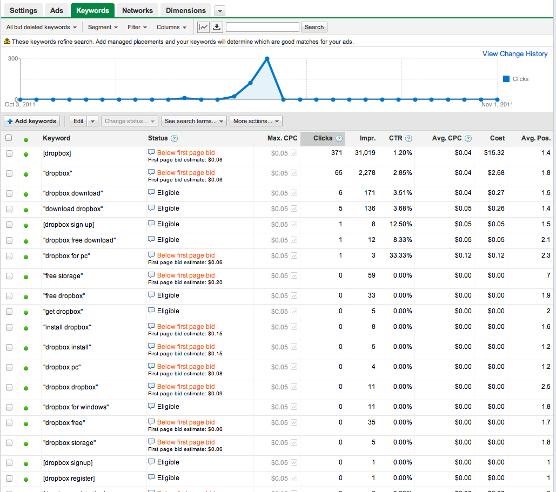Sort by the Cost column header
The image size is (556, 492).
pyautogui.click(x=497, y=138)
